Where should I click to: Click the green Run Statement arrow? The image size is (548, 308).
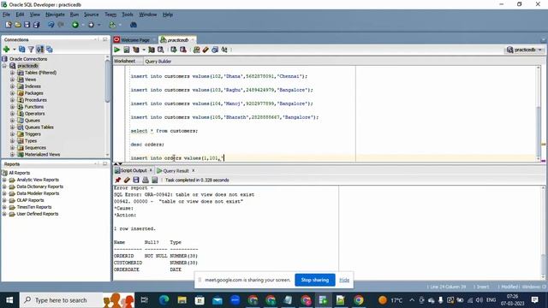(117, 50)
